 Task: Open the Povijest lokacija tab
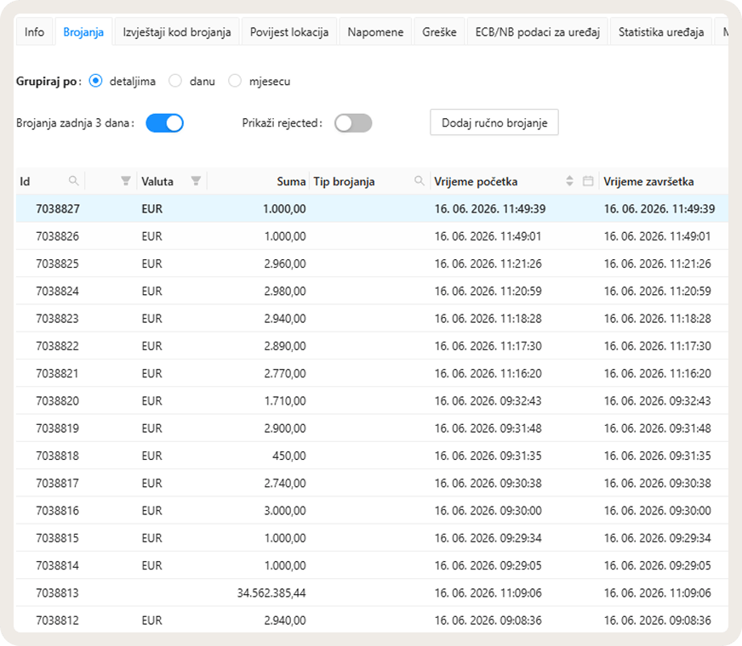289,31
